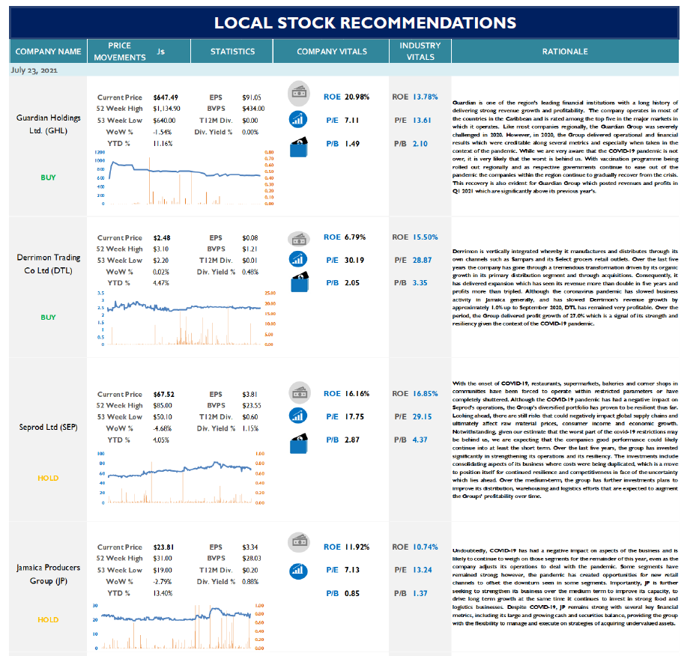Click the industry P/B value 1.37
Viewport: 699px width, 656px height.
(420, 593)
